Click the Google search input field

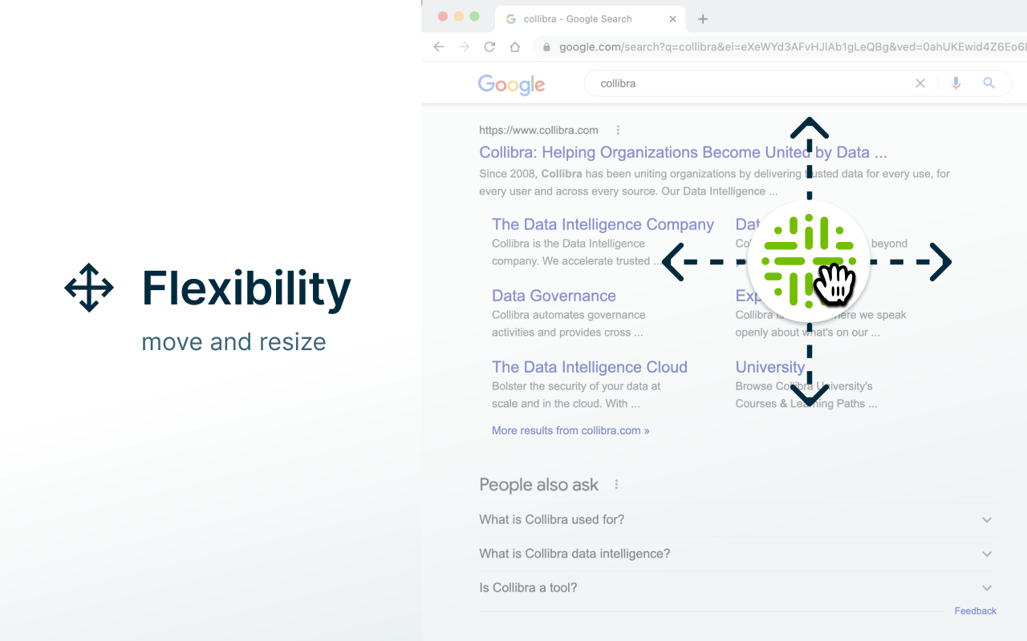tap(746, 83)
